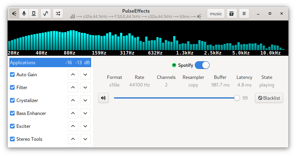Image resolution: width=296 pixels, height=156 pixels.
Task: Mute Spotify using the speaker button
Action: 103,98
